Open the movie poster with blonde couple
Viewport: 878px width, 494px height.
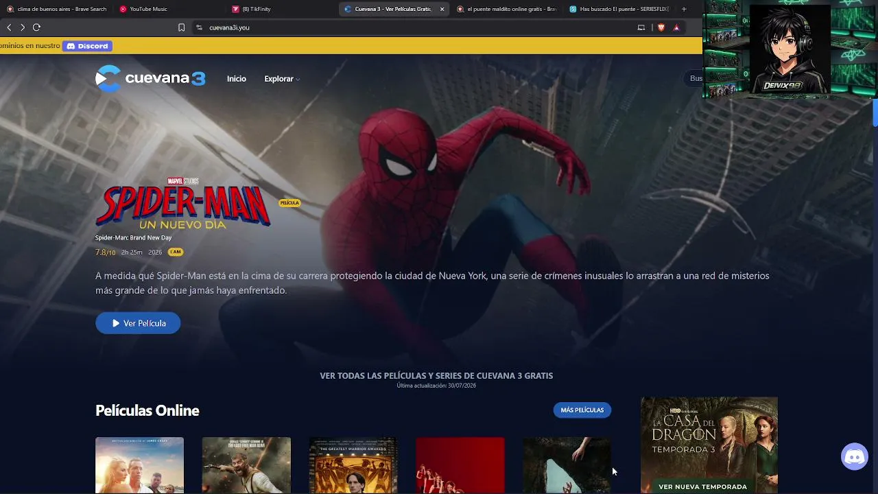[x=139, y=465]
